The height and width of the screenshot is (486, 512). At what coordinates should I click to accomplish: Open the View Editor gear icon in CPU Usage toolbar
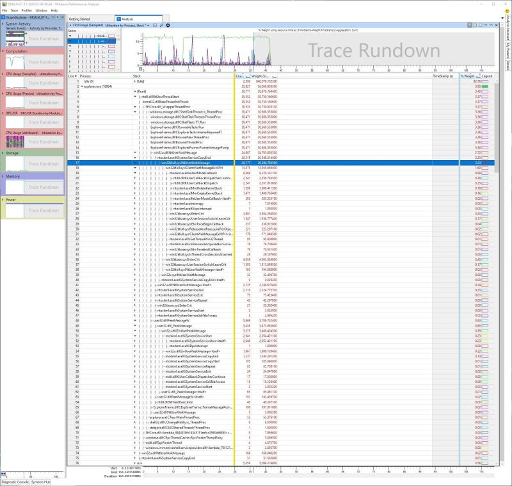168,24
